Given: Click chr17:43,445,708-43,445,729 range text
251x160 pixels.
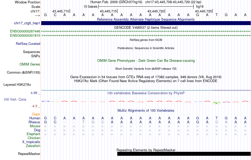Looking at the screenshot, I should pos(168,2).
